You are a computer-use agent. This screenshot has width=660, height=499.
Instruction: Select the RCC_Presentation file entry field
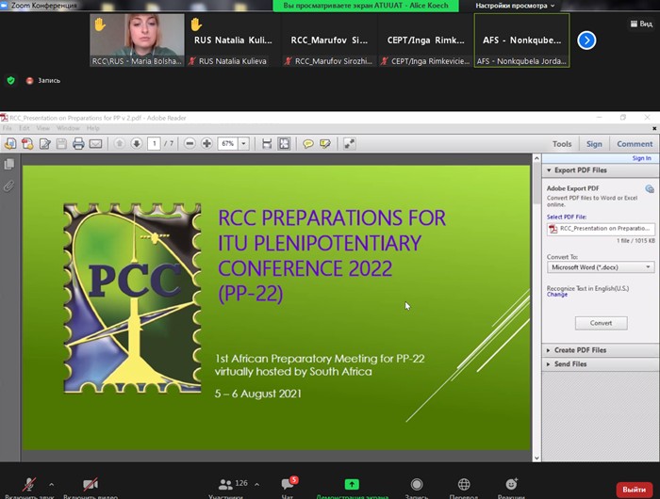click(601, 229)
